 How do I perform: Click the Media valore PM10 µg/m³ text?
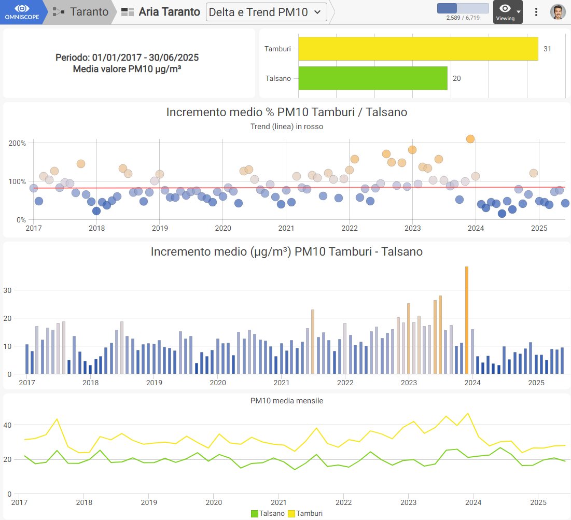tap(127, 69)
